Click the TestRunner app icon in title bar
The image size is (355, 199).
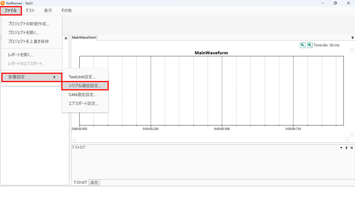3,3
